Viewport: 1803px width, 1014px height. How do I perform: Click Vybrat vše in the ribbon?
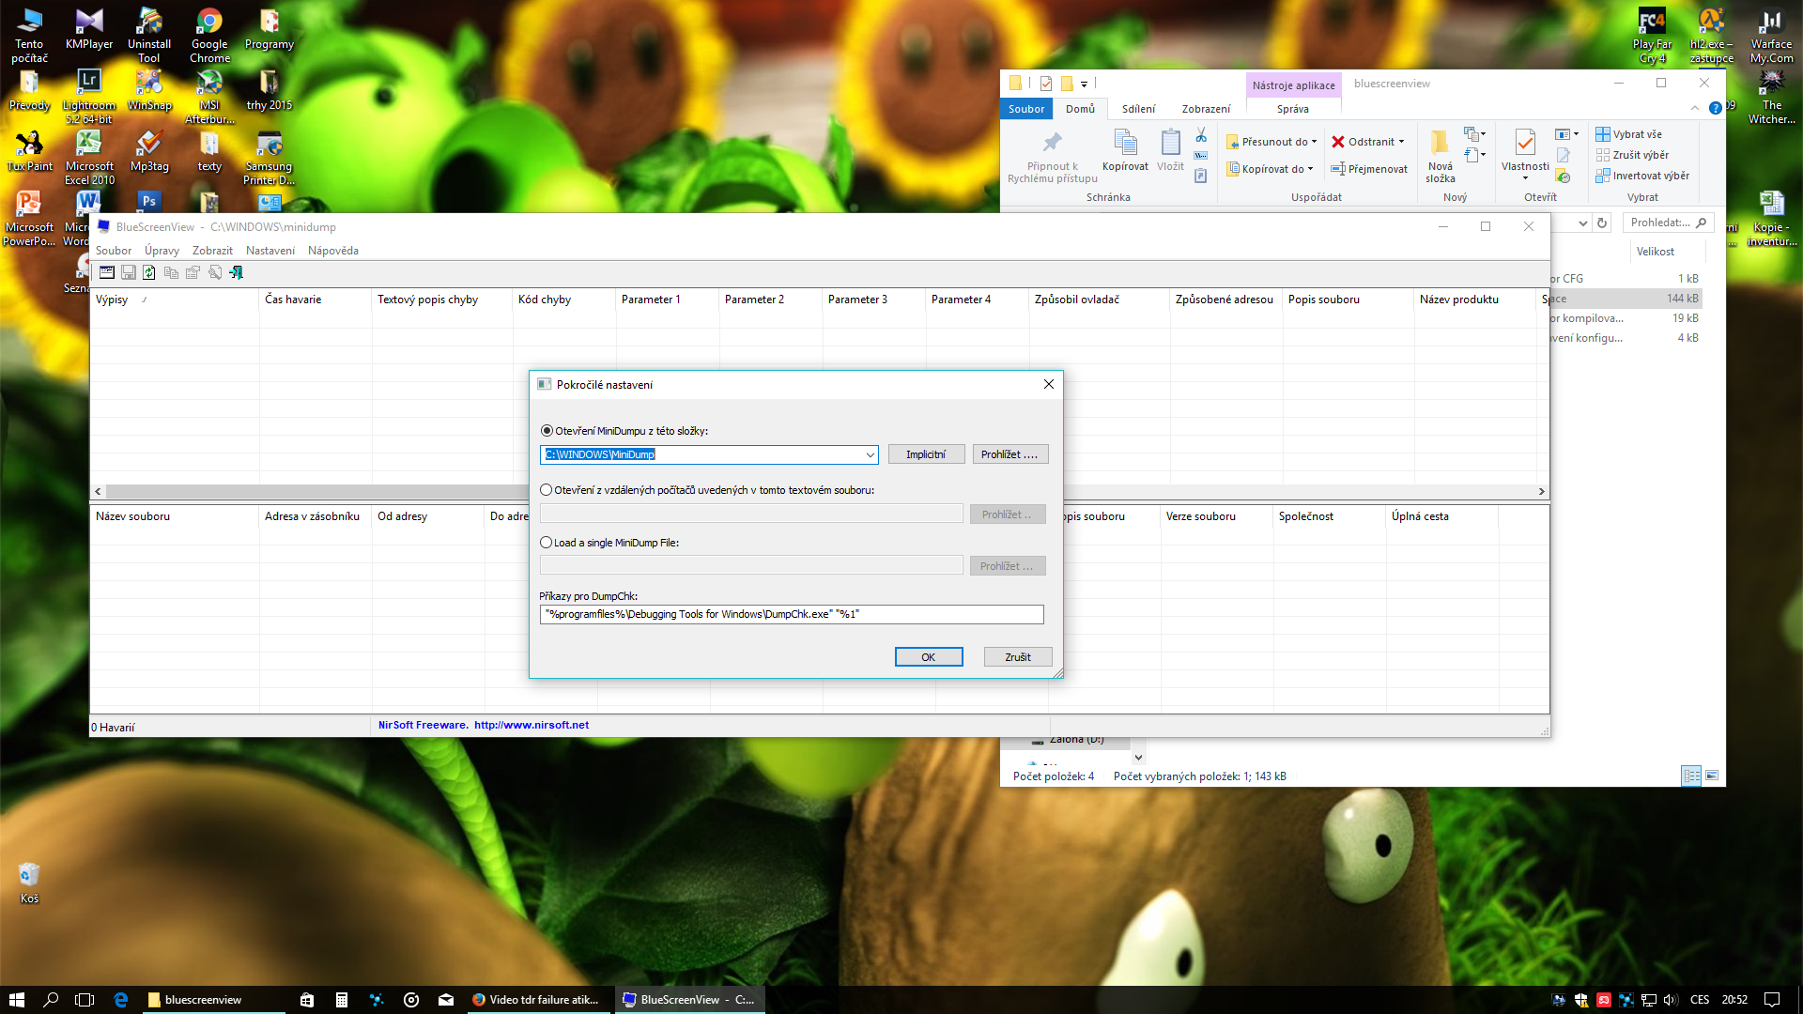[1629, 134]
